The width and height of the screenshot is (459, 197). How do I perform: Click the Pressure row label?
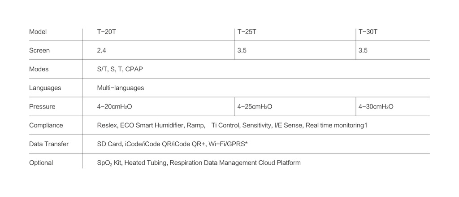42,107
